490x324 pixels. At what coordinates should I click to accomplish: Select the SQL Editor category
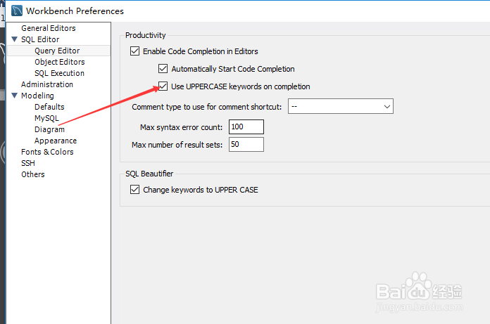click(x=40, y=39)
